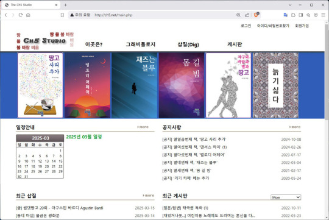The height and width of the screenshot is (220, 329).
Task: Click more link beside 일정안내
Action: 143,127
